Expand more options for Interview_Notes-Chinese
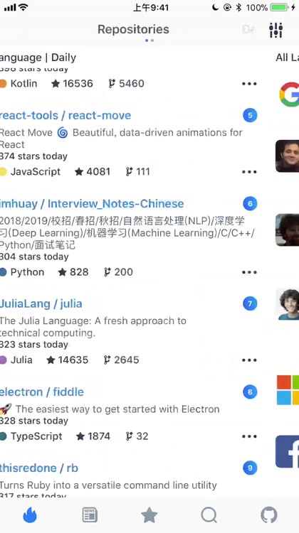The height and width of the screenshot is (533, 299). pos(249,272)
